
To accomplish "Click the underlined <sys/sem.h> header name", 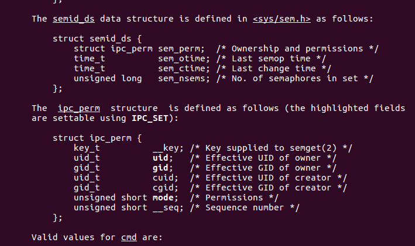I will [x=282, y=19].
